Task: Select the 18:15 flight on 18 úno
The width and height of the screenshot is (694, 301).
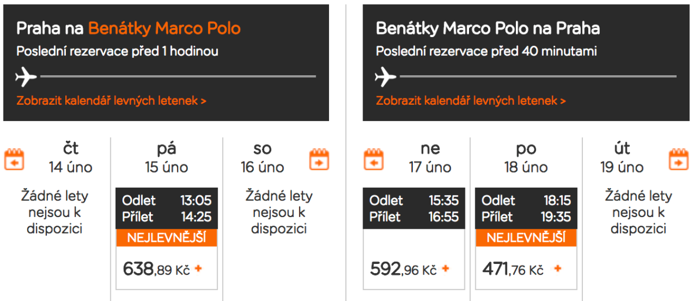Action: [x=526, y=208]
